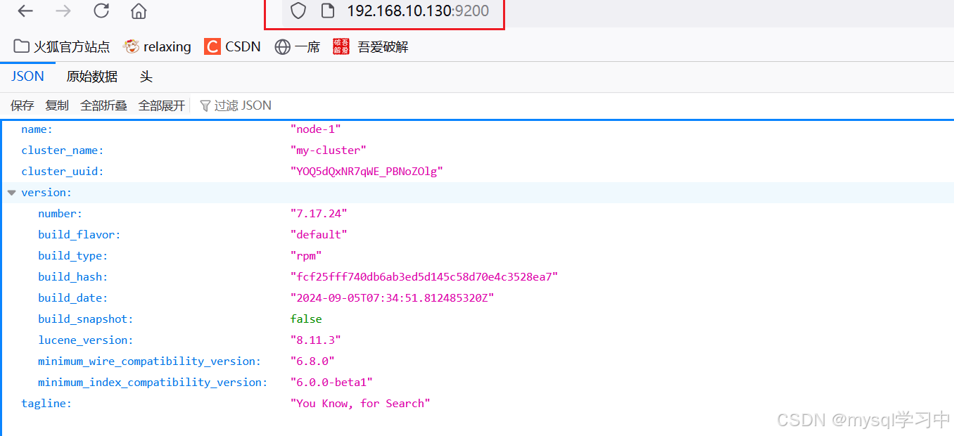Select the build_hash key
The width and height of the screenshot is (954, 436).
[x=73, y=277]
